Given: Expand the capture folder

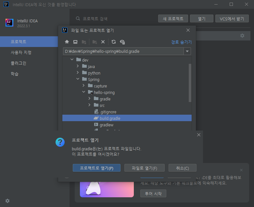Looking at the screenshot, I should pyautogui.click(x=83, y=86).
